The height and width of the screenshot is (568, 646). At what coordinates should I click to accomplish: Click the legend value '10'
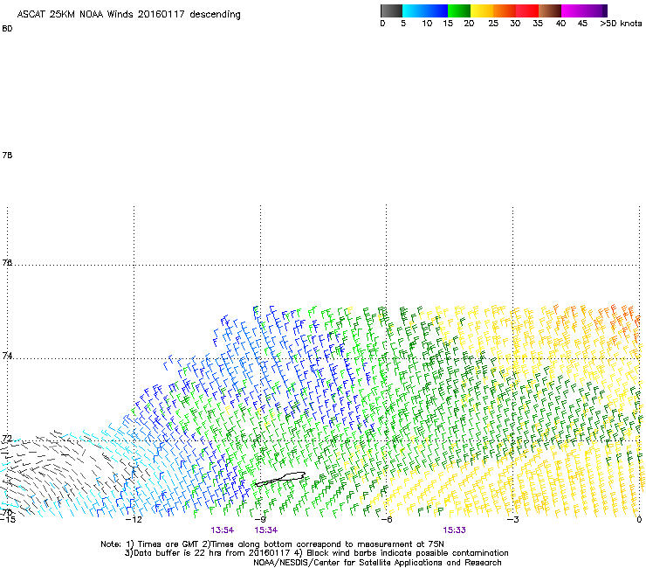point(427,24)
